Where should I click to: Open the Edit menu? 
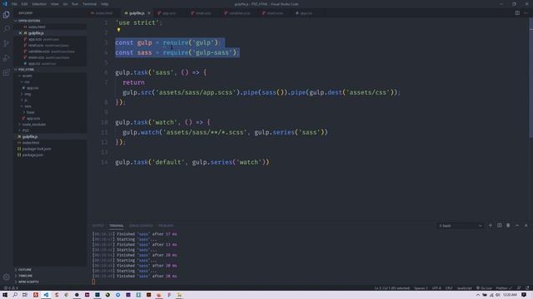click(24, 4)
